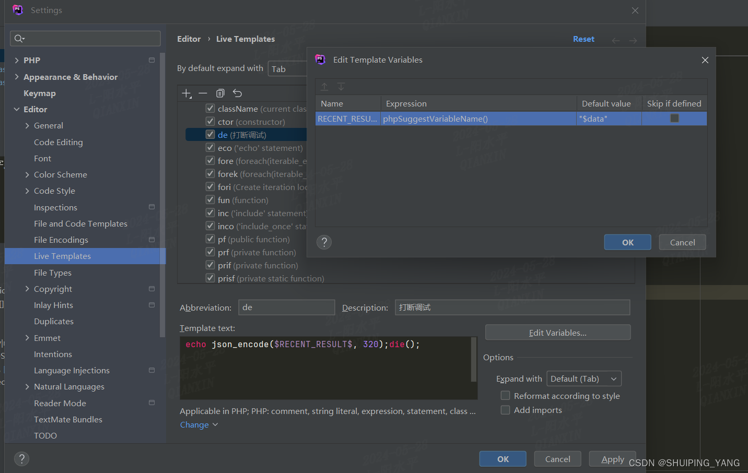The width and height of the screenshot is (748, 473).
Task: Expand the PHP settings node
Action: (x=17, y=60)
